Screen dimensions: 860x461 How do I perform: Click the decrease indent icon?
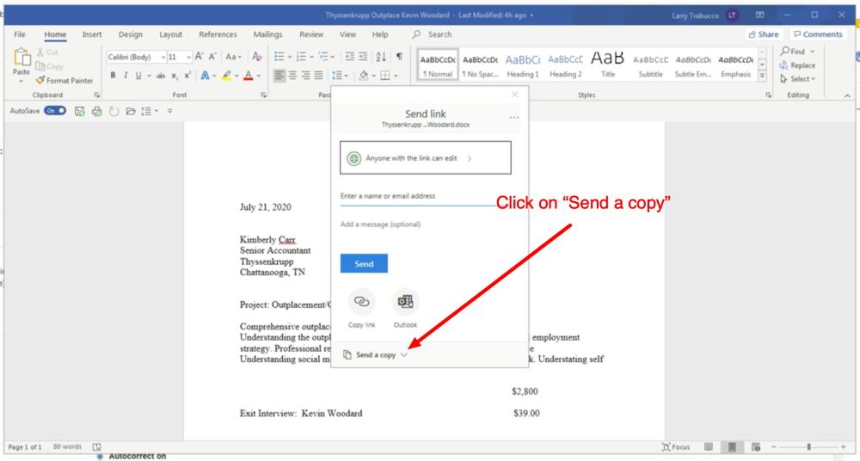click(x=350, y=57)
